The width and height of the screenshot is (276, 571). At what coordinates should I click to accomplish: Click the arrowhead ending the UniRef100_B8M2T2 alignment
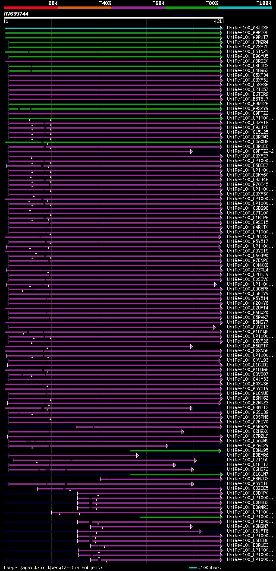click(191, 407)
